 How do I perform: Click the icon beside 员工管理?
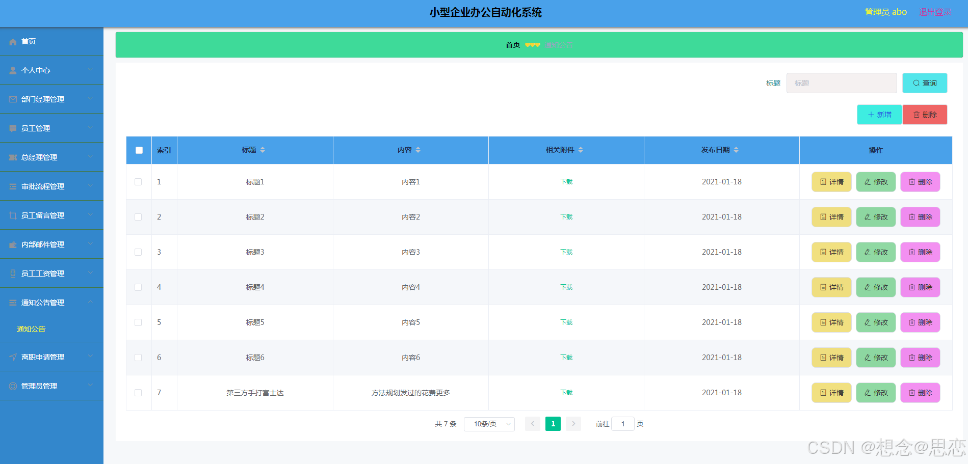(13, 129)
